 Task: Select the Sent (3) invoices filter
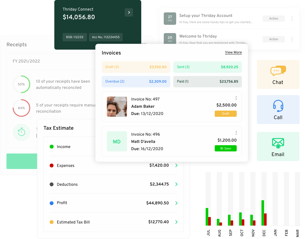(207, 67)
